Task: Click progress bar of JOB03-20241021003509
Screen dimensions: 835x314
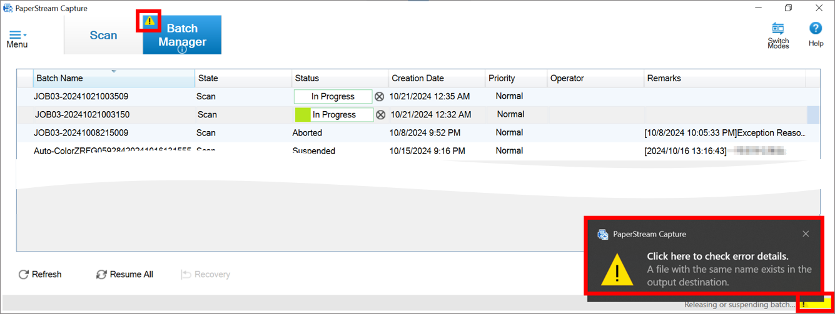Action: click(x=333, y=97)
